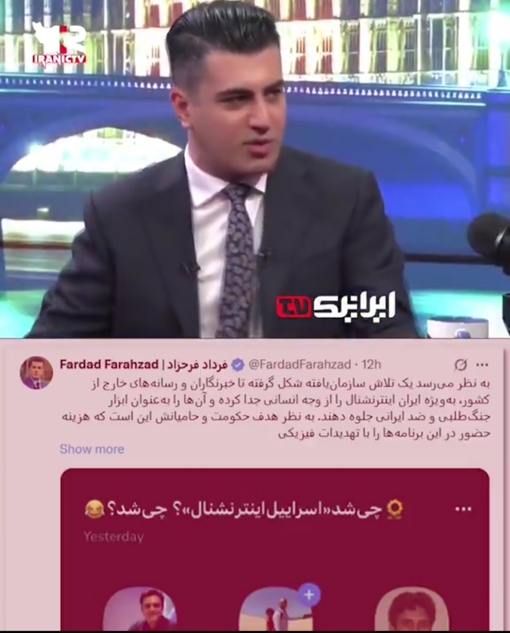The height and width of the screenshot is (633, 510).
Task: Click the IranicTV logo watermark
Action: [59, 44]
